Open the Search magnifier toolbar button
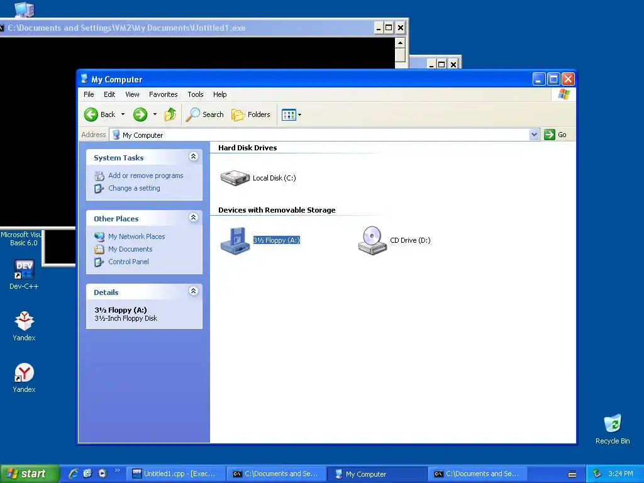Screen dimensions: 644x483 click(204, 114)
